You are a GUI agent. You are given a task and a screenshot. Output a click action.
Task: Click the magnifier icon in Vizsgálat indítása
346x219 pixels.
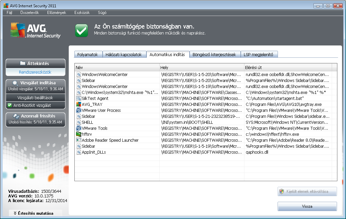(x=15, y=83)
